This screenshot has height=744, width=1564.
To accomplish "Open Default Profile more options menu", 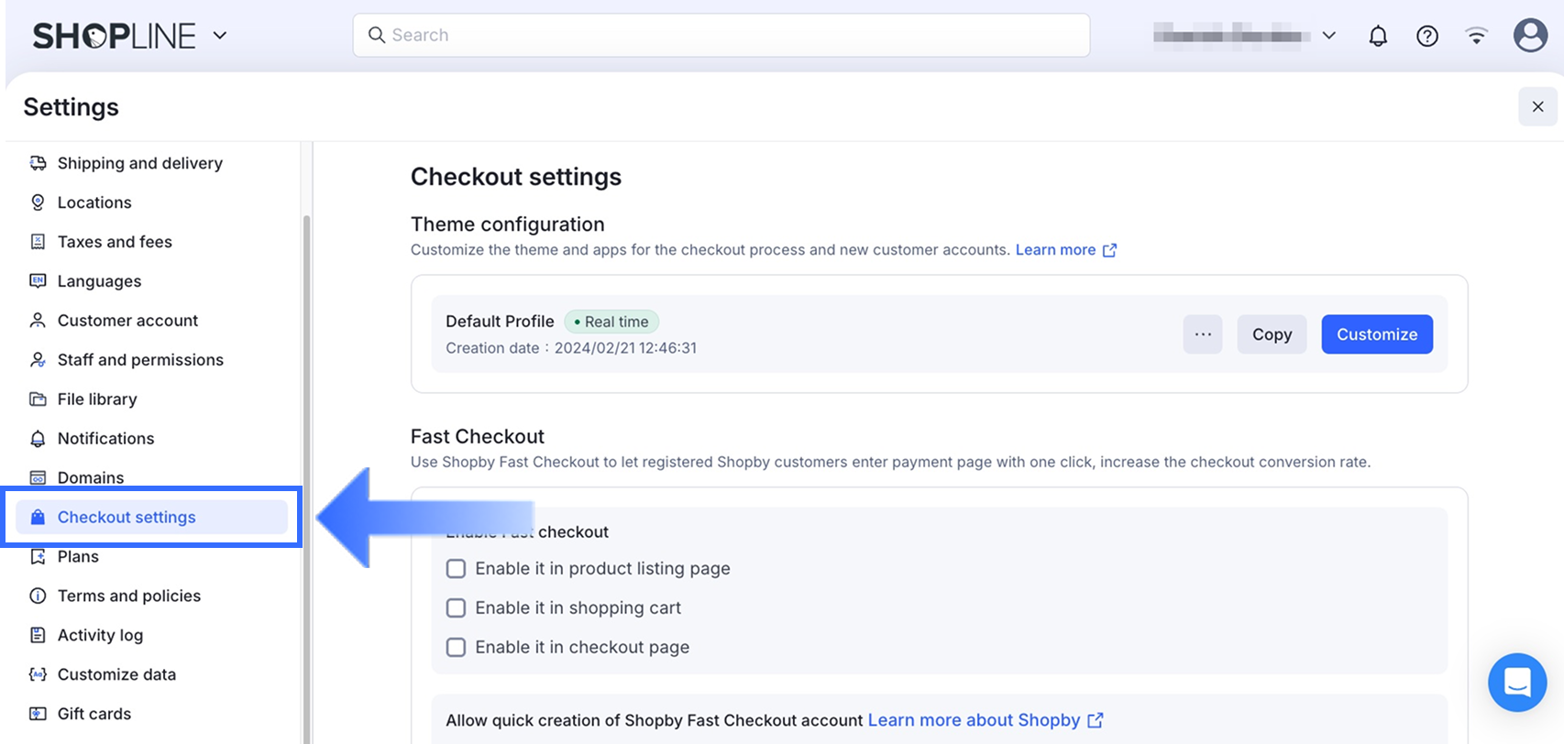I will [x=1203, y=334].
